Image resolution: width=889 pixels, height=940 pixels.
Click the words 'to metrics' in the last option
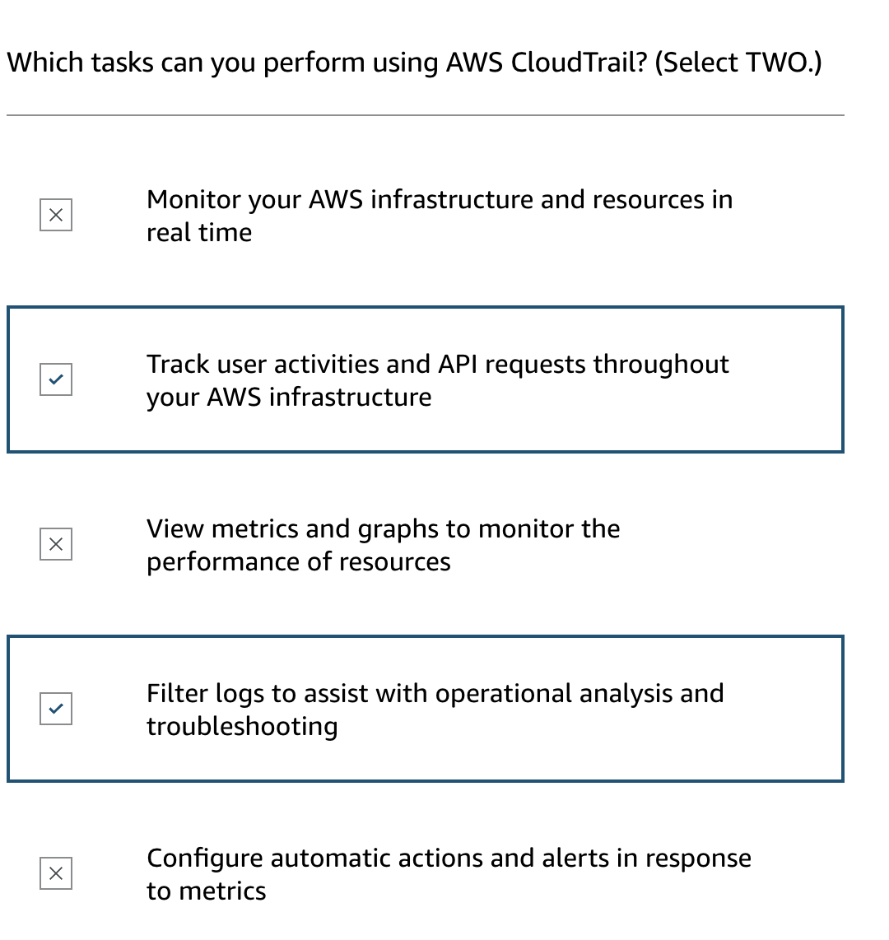coord(206,891)
